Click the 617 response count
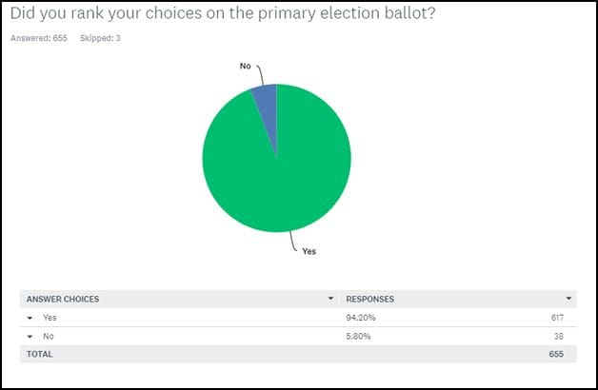The height and width of the screenshot is (390, 598). click(x=557, y=318)
